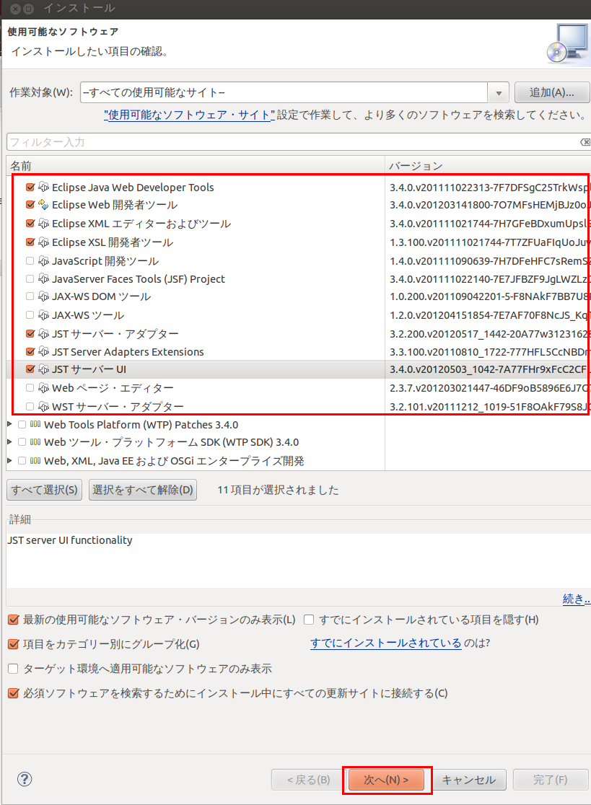Click すべて選択(S) button
This screenshot has width=591, height=805.
point(44,490)
